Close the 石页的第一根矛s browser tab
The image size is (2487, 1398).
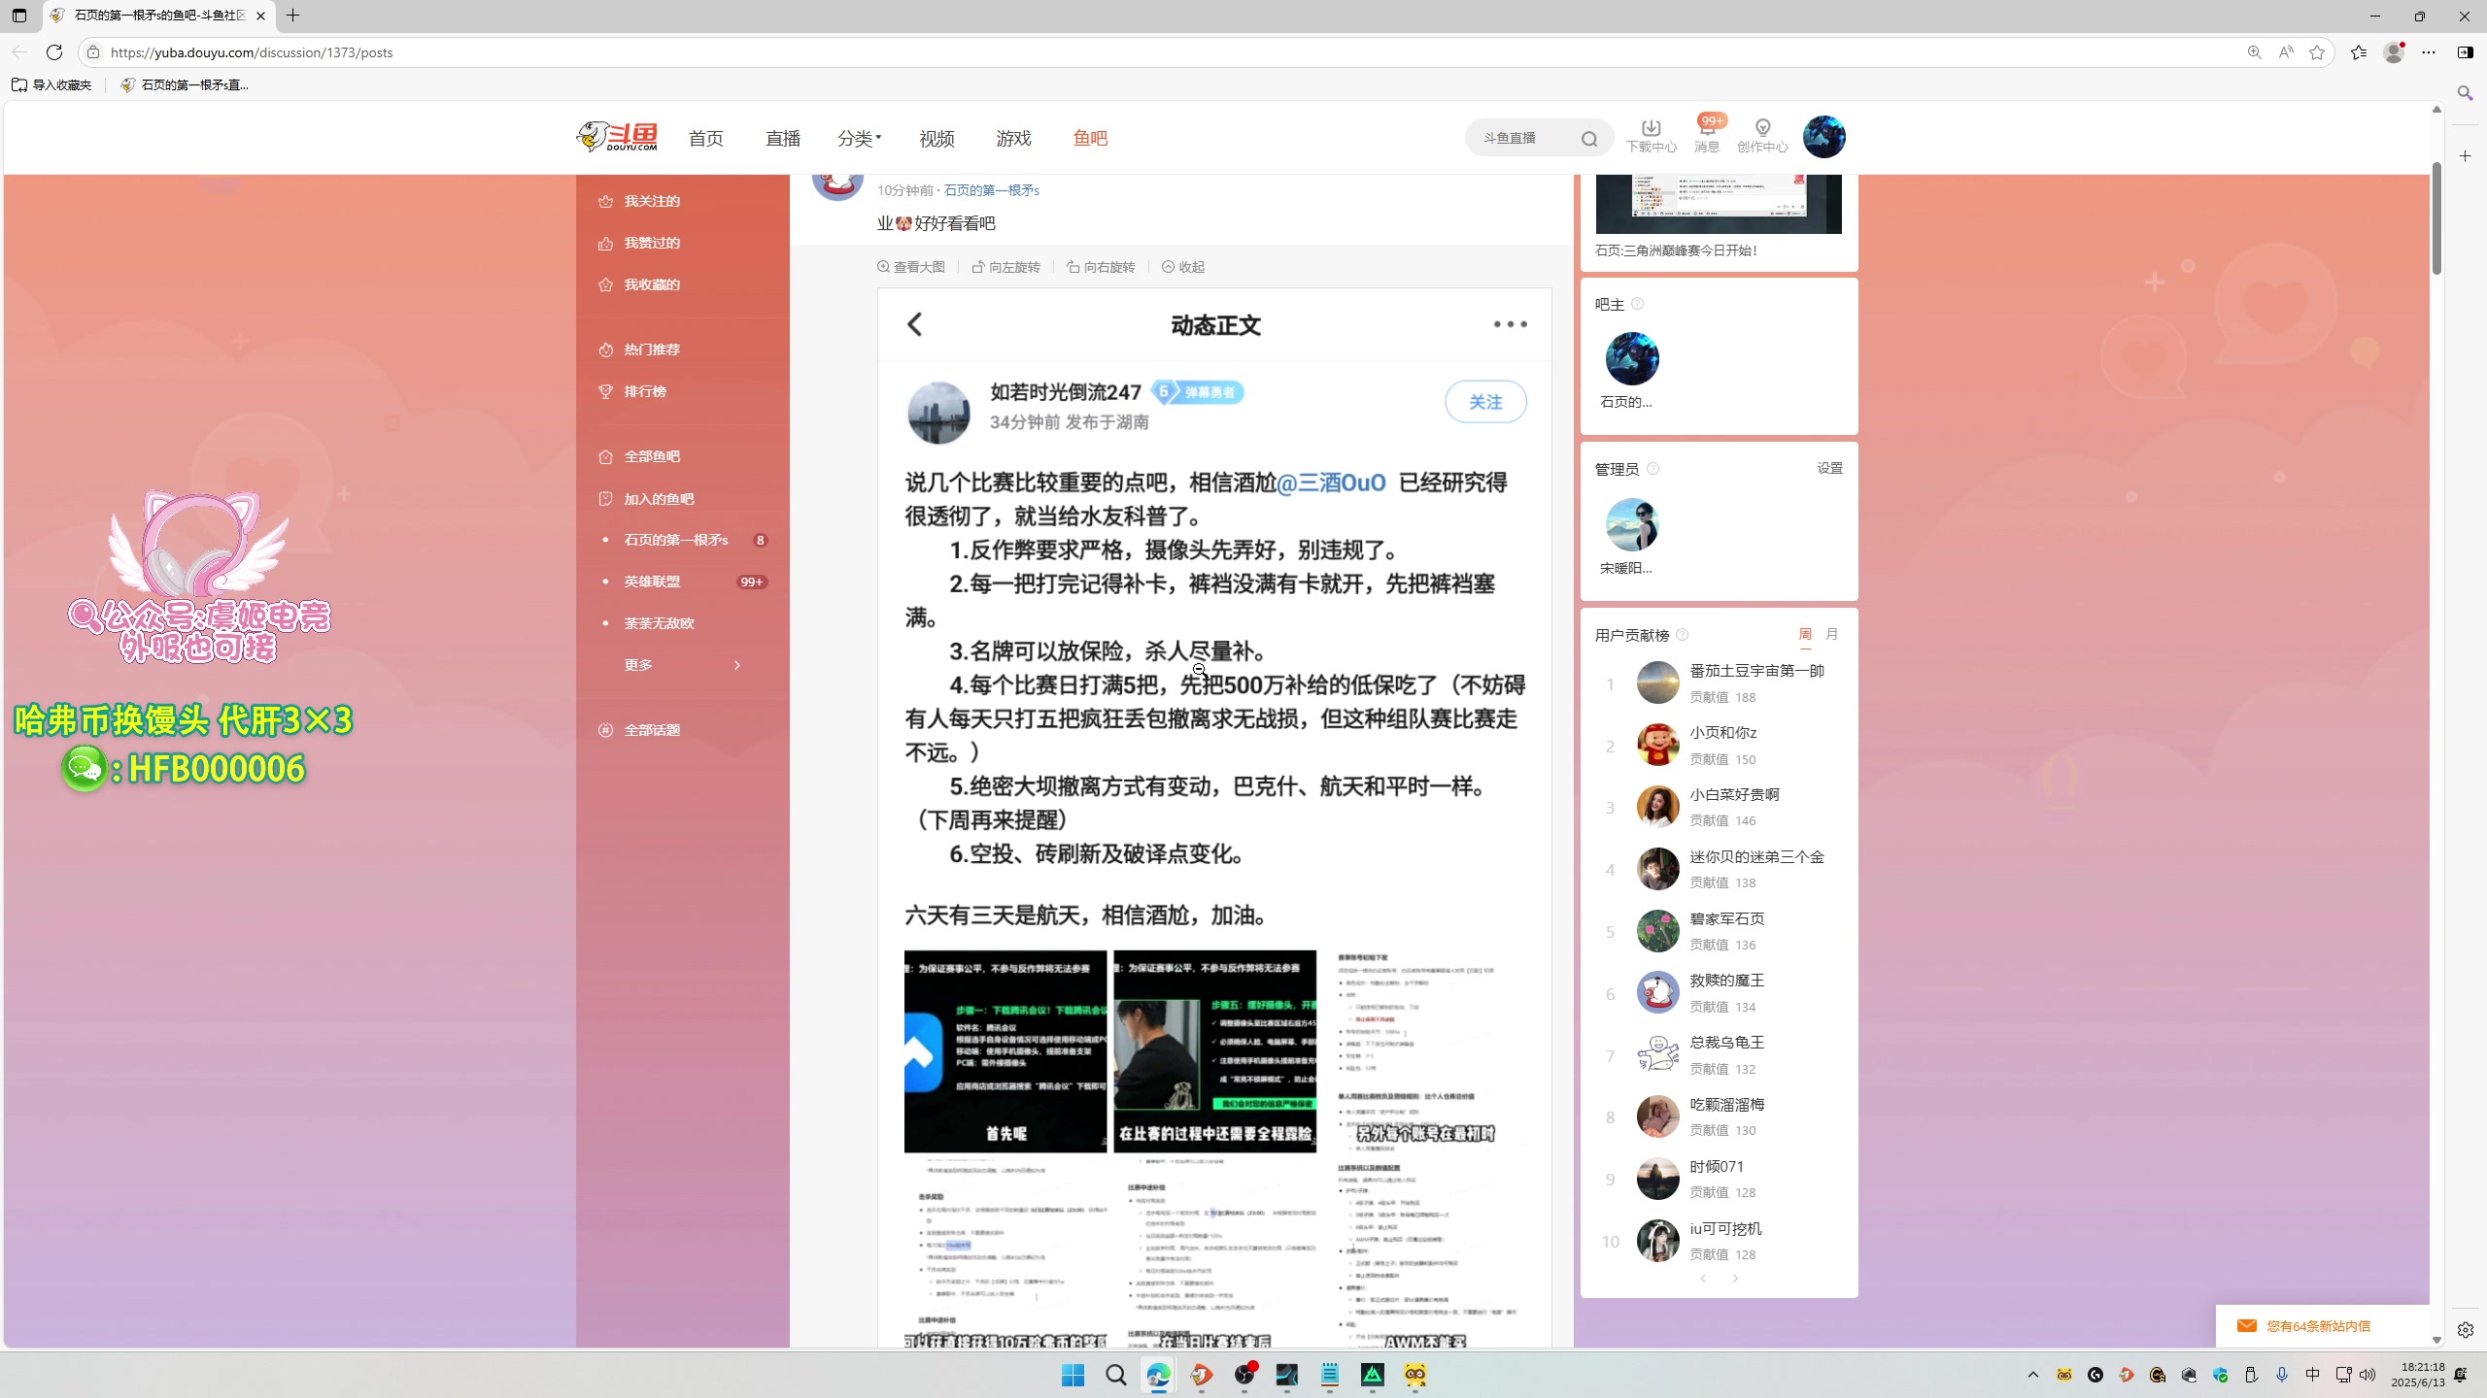(x=260, y=16)
